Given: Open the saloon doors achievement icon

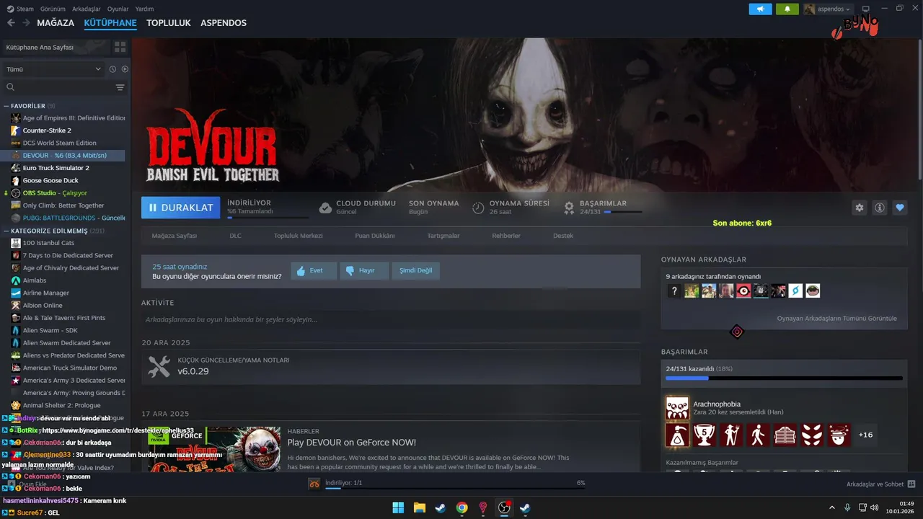Looking at the screenshot, I should 785,435.
